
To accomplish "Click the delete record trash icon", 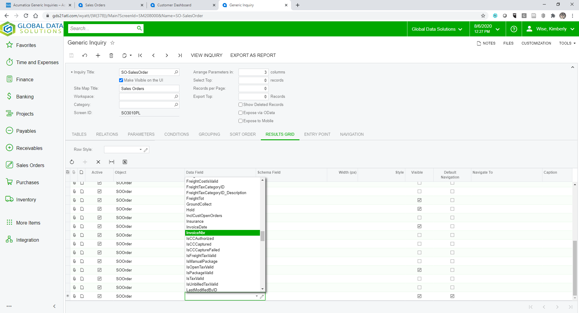I will [111, 55].
